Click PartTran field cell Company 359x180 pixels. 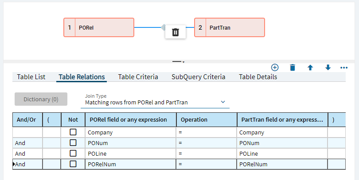tap(282, 133)
